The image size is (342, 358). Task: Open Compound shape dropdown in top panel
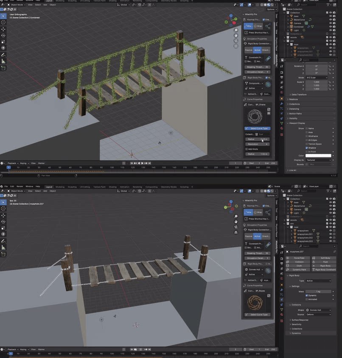click(x=254, y=83)
